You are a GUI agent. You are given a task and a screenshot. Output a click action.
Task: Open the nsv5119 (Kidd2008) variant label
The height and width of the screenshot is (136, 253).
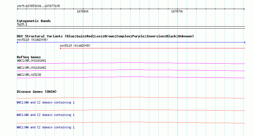click(x=75, y=46)
